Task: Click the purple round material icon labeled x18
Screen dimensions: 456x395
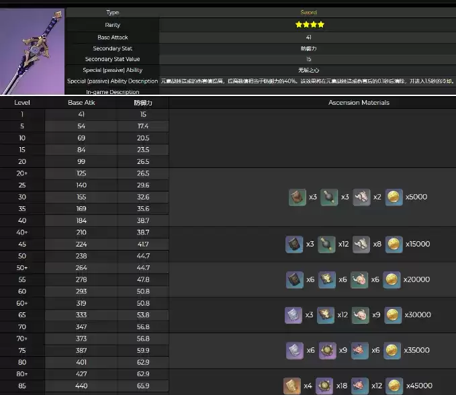Action: [x=324, y=386]
